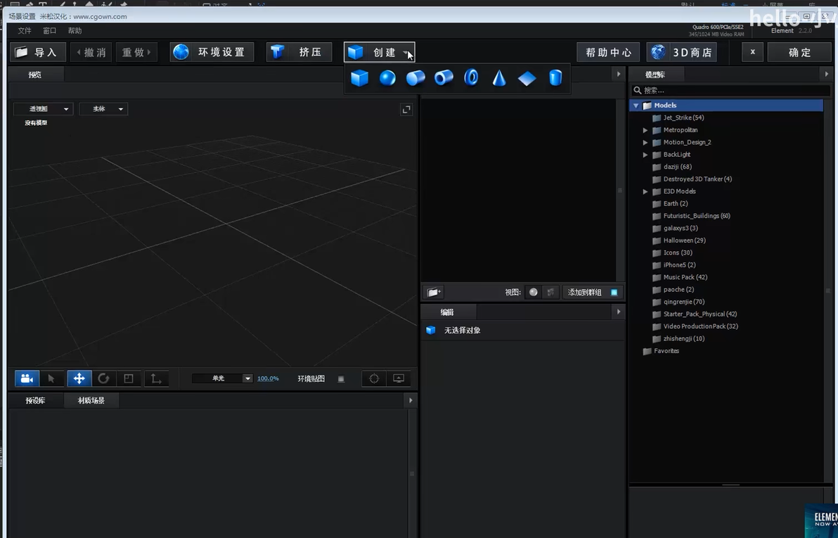Switch 视图 to sphere shaded mode
Image resolution: width=838 pixels, height=538 pixels.
coord(534,293)
